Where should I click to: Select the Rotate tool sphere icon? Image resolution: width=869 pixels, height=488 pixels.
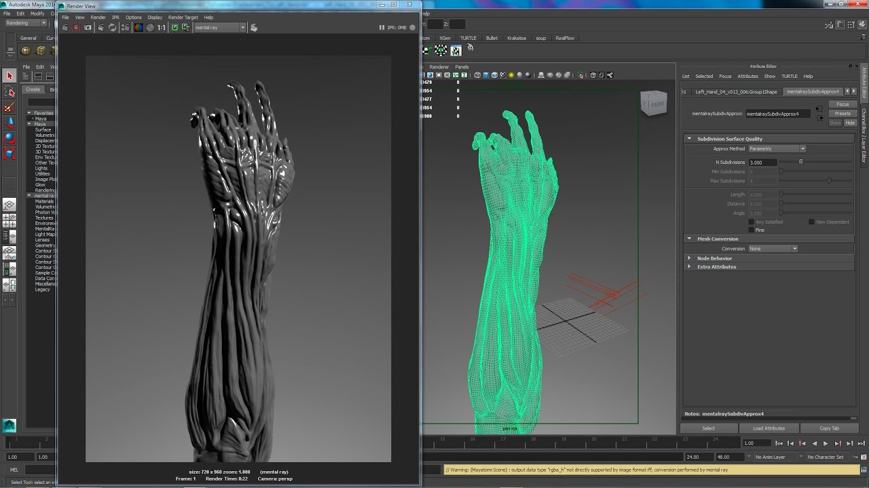[9, 138]
